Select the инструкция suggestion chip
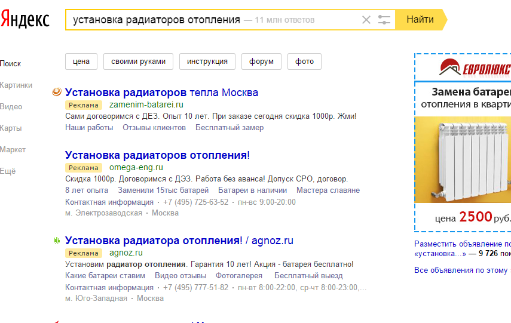This screenshot has width=511, height=323. [207, 61]
